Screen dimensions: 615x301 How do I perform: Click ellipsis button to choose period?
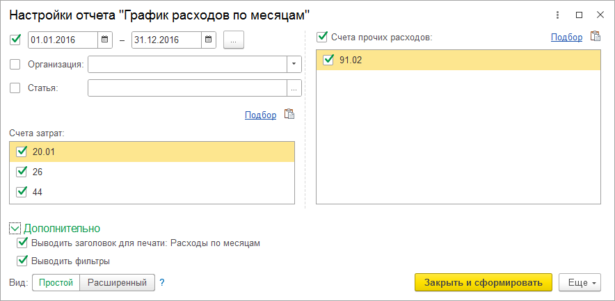234,40
